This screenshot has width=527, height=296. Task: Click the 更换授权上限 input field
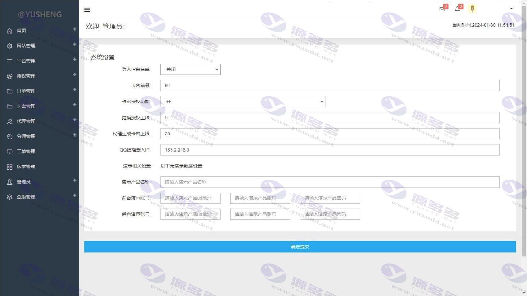[x=330, y=117]
